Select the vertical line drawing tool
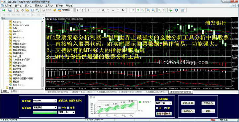Screen dimensions: 239x122 (88, 10)
